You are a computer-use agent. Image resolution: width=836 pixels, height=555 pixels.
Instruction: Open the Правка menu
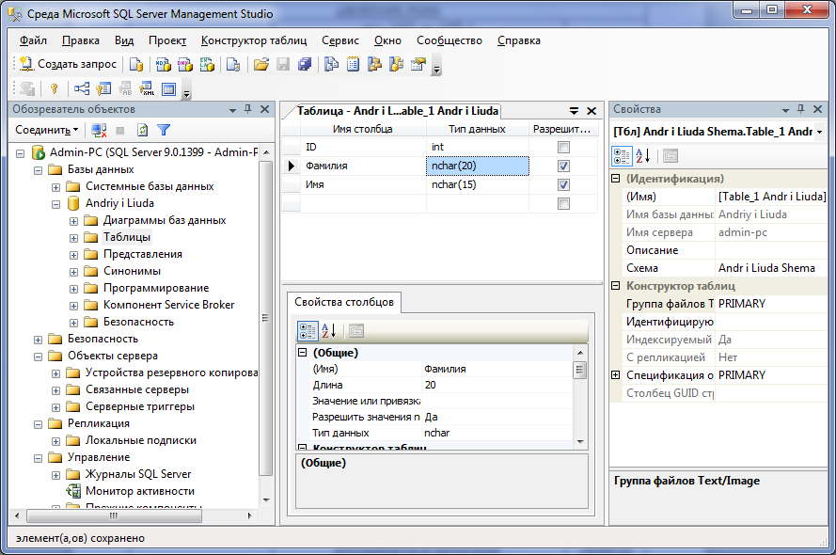pos(81,40)
